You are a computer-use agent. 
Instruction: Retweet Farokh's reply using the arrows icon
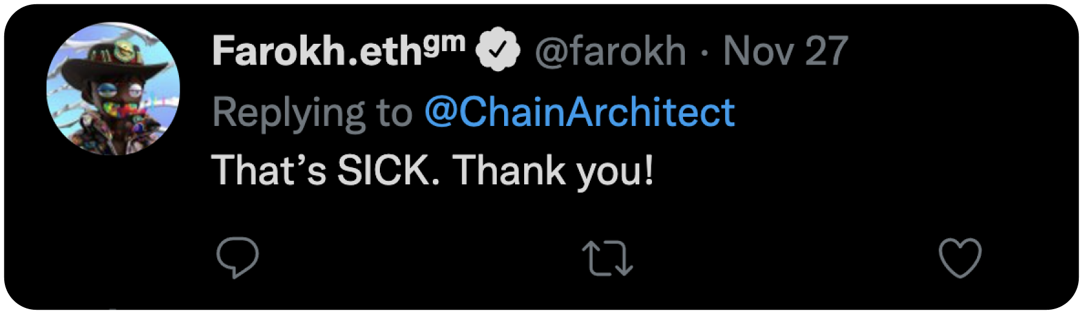coord(608,259)
